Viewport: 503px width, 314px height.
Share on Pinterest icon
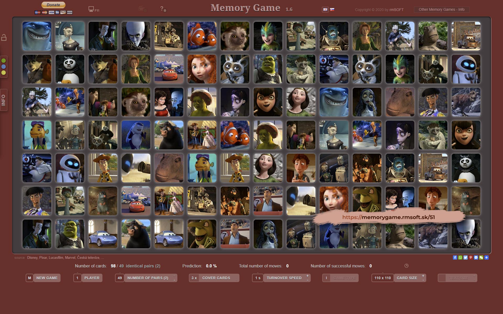click(471, 257)
